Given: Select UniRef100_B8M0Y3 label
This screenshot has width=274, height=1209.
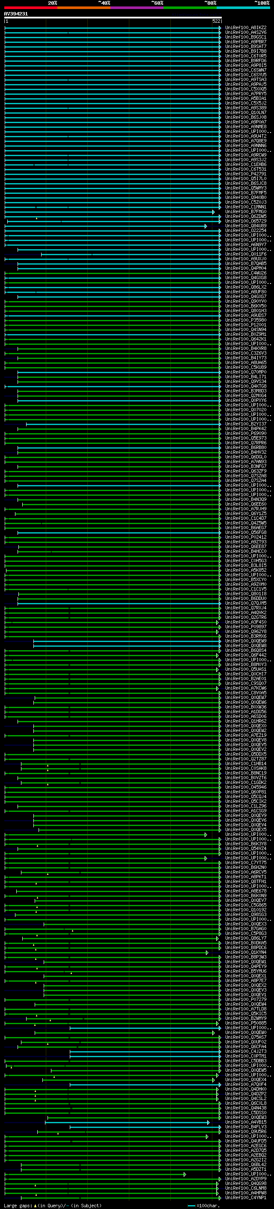Looking at the screenshot, I should (x=245, y=665).
